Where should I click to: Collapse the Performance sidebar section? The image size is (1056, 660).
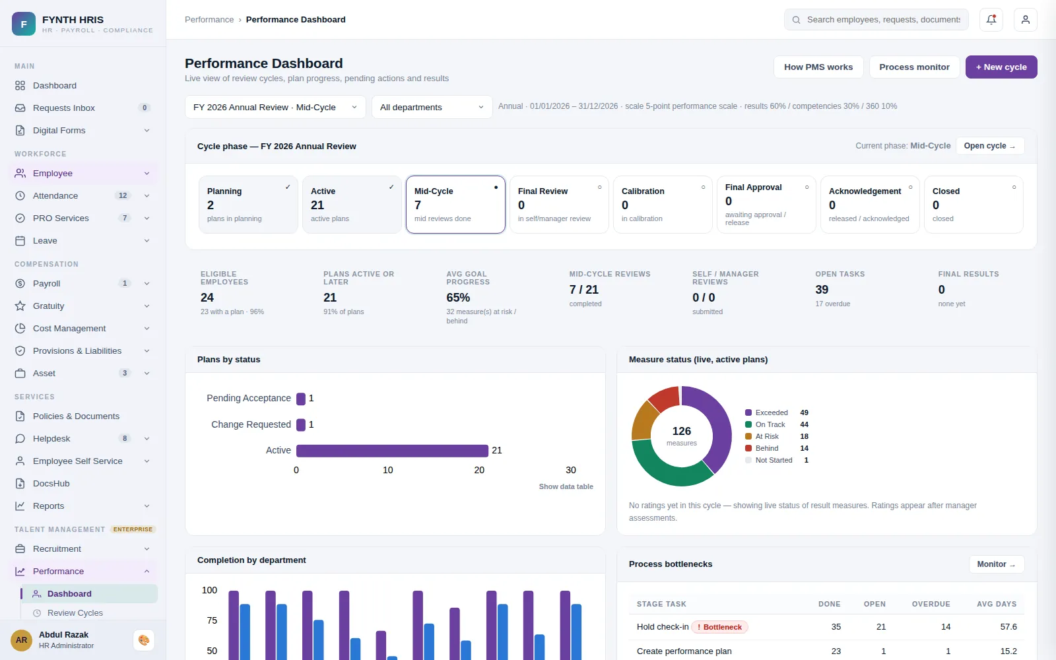83,572
